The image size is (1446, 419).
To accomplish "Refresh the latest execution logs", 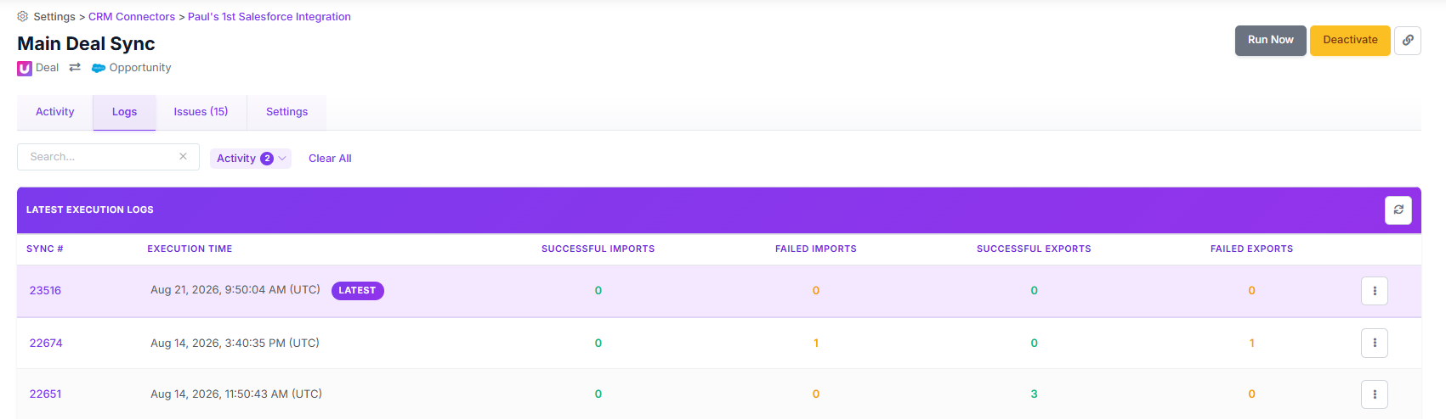I will [1398, 209].
